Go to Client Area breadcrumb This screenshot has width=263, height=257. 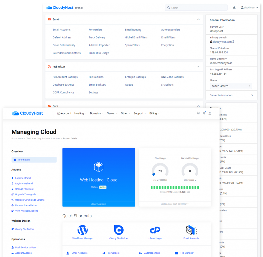31,139
